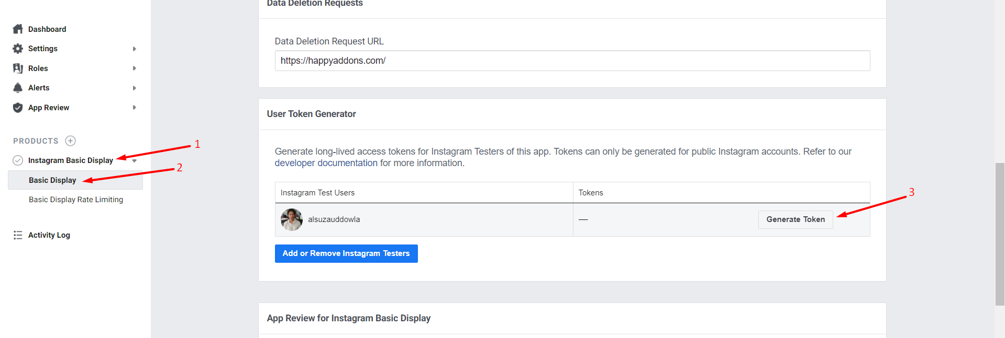Click the alsuzauddowla profile avatar

[292, 219]
